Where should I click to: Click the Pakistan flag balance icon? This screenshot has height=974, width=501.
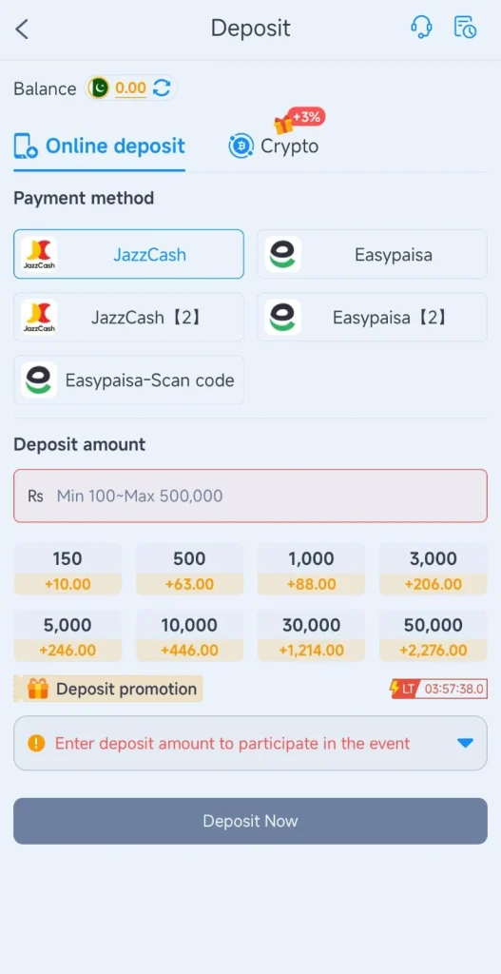(98, 88)
